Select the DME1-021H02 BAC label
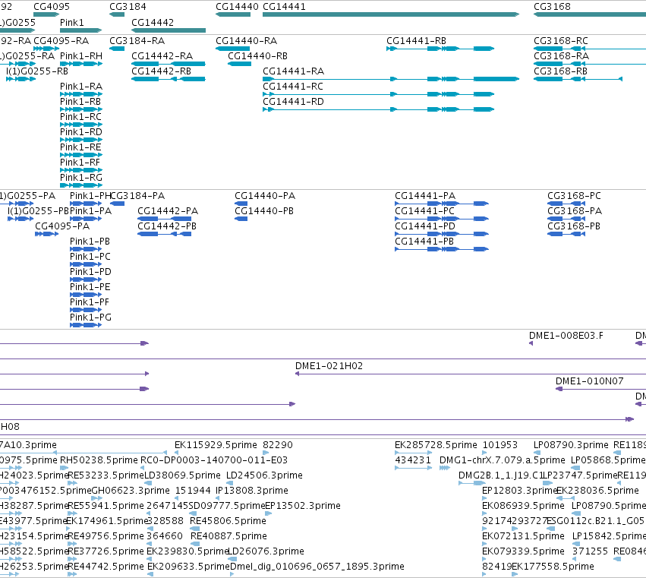This screenshot has height=578, width=646. (x=329, y=366)
